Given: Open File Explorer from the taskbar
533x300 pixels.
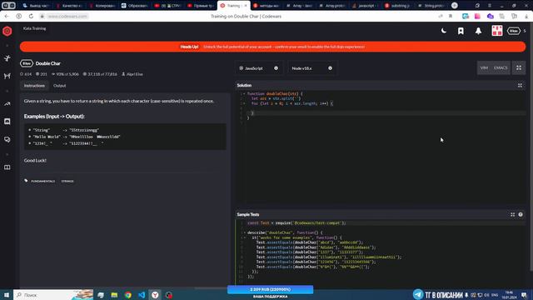Looking at the screenshot, I should [x=114, y=295].
